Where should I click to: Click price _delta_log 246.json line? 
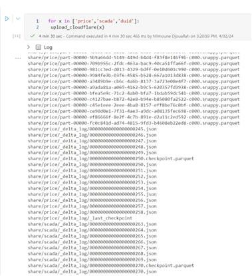(92, 135)
